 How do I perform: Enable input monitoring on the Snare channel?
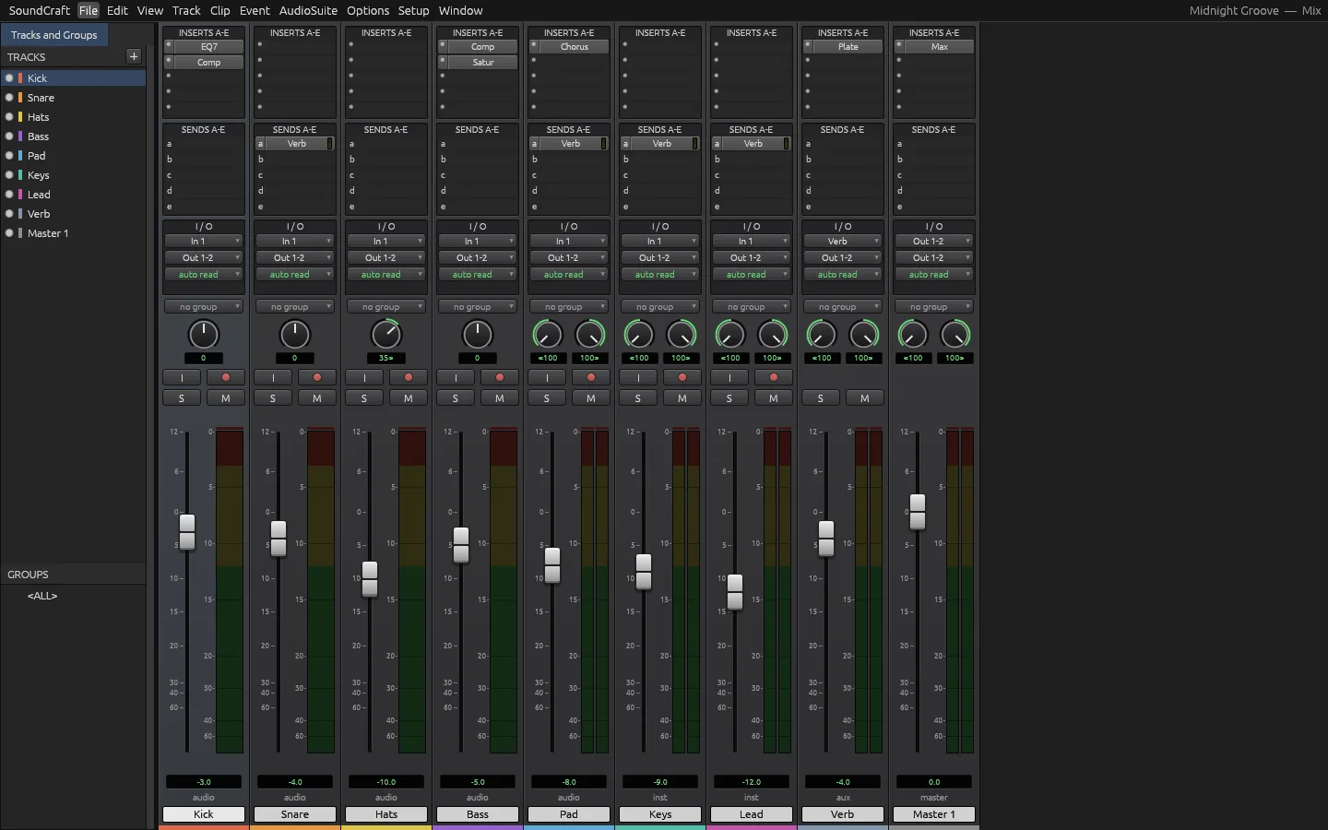(273, 377)
